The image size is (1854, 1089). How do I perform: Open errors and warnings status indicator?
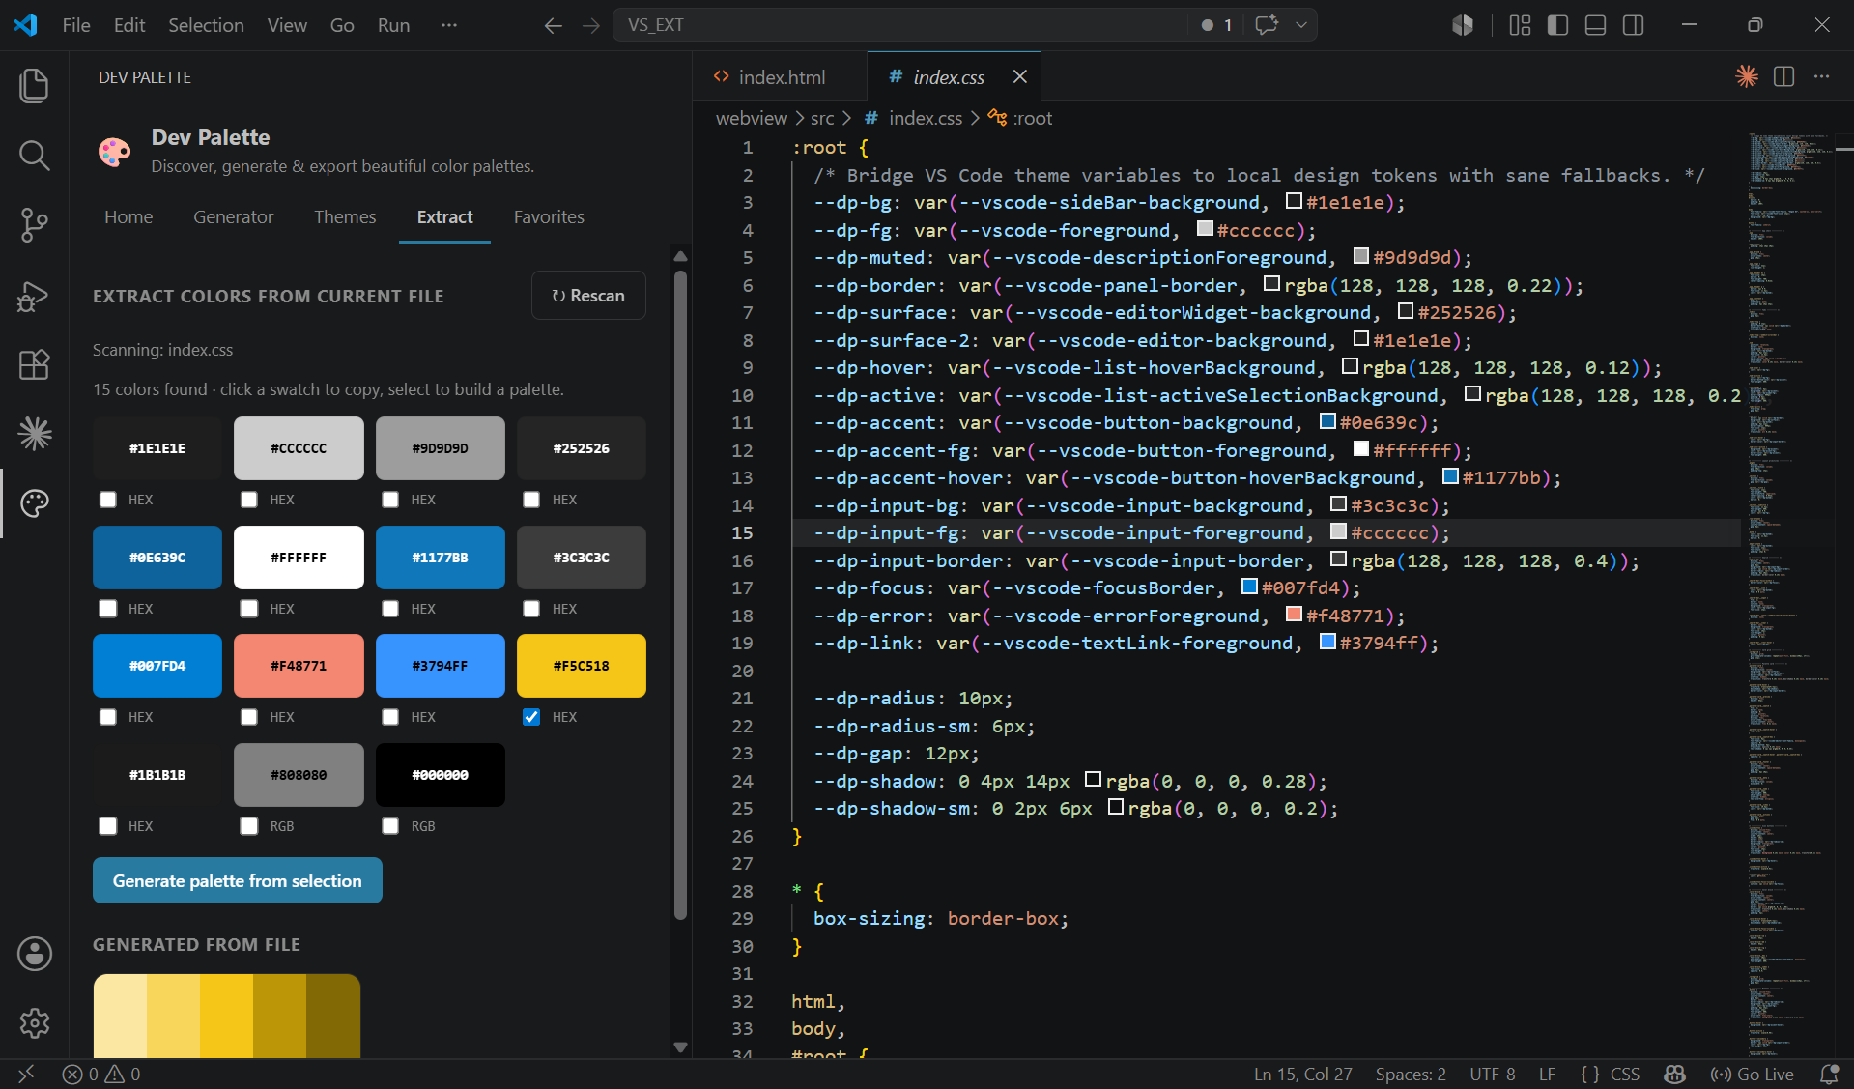click(x=101, y=1074)
